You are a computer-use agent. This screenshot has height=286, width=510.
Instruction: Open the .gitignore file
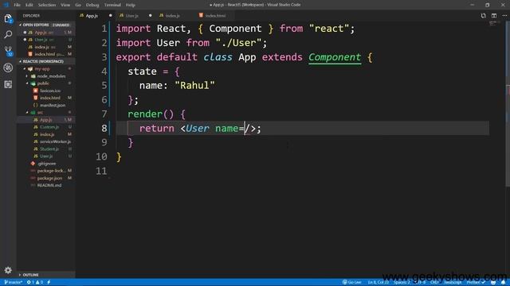pos(46,164)
